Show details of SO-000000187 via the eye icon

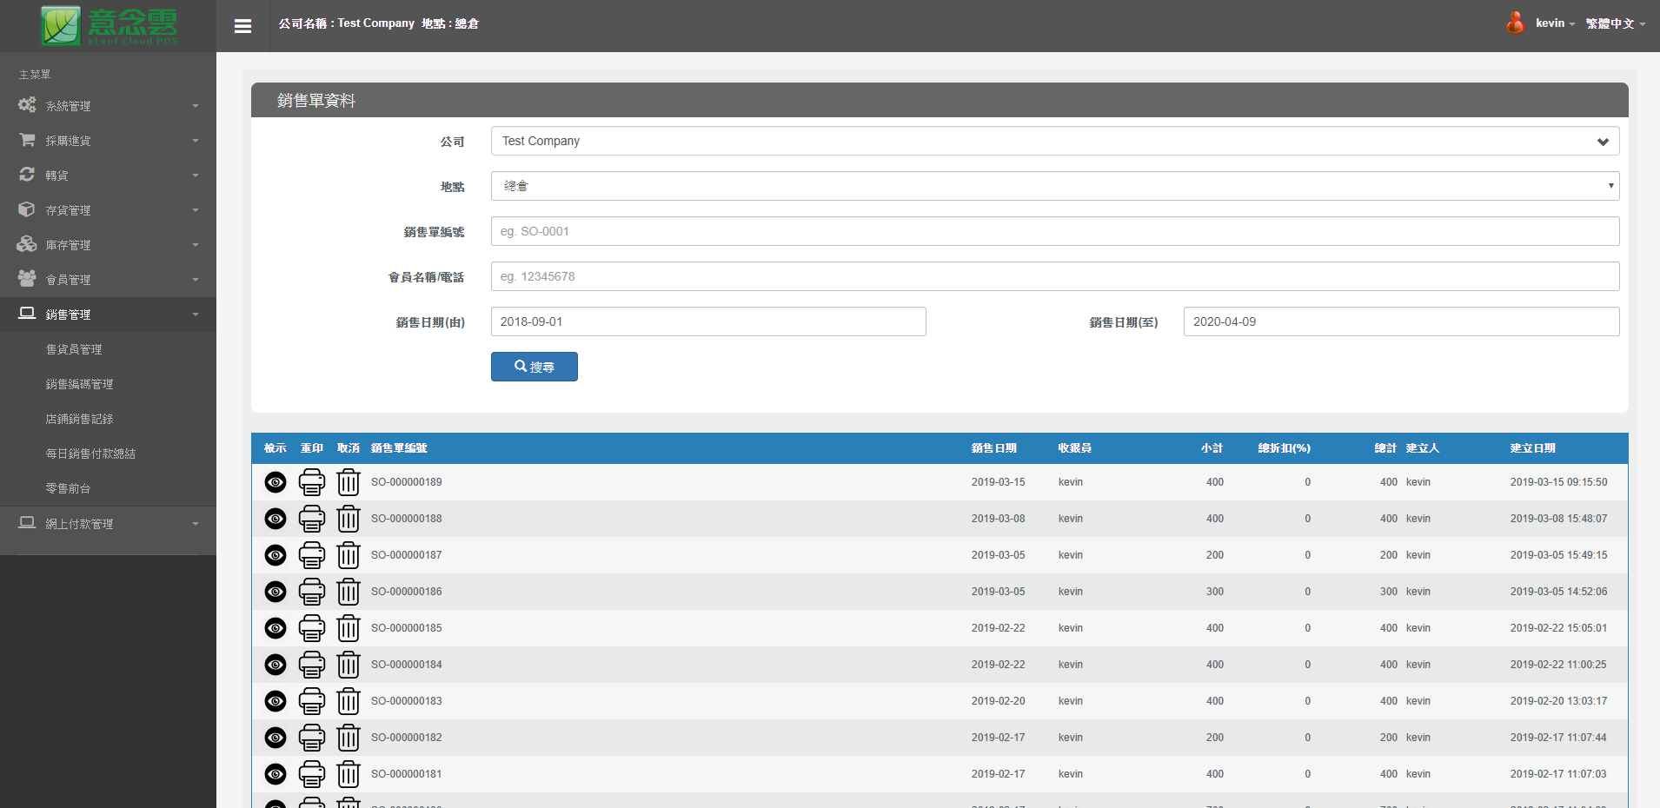click(x=276, y=555)
